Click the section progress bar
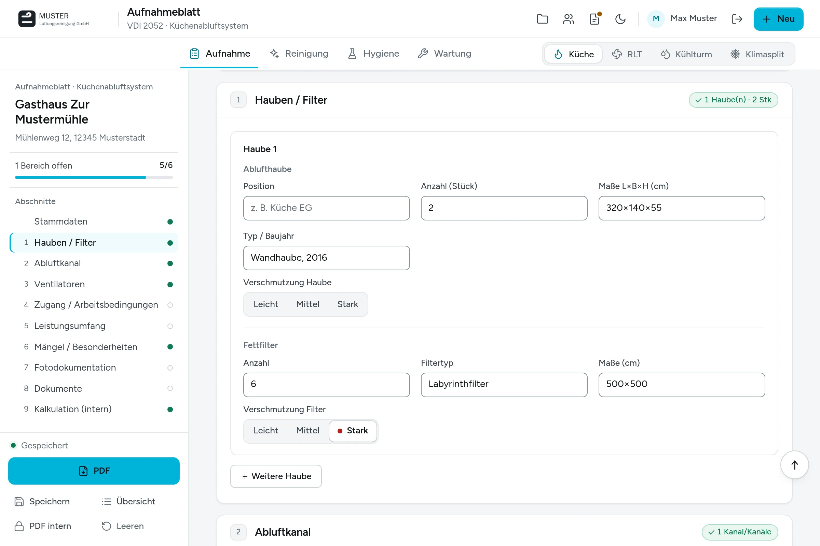The width and height of the screenshot is (820, 546). coord(94,177)
